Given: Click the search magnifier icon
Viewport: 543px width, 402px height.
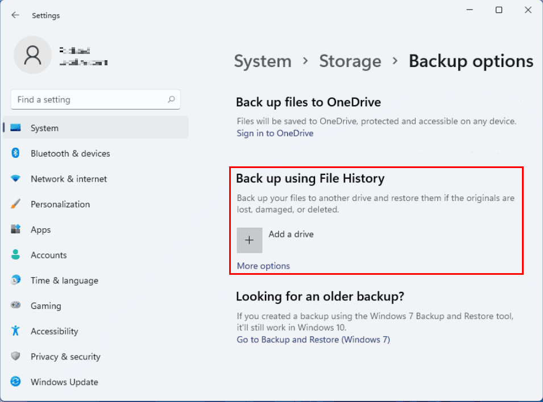Looking at the screenshot, I should [171, 99].
